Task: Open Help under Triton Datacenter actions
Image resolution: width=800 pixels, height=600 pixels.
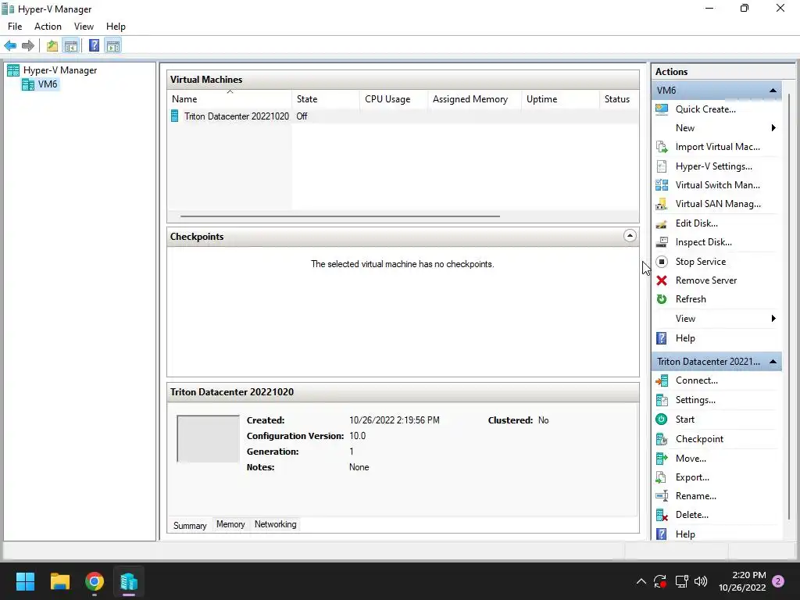Action: click(685, 534)
